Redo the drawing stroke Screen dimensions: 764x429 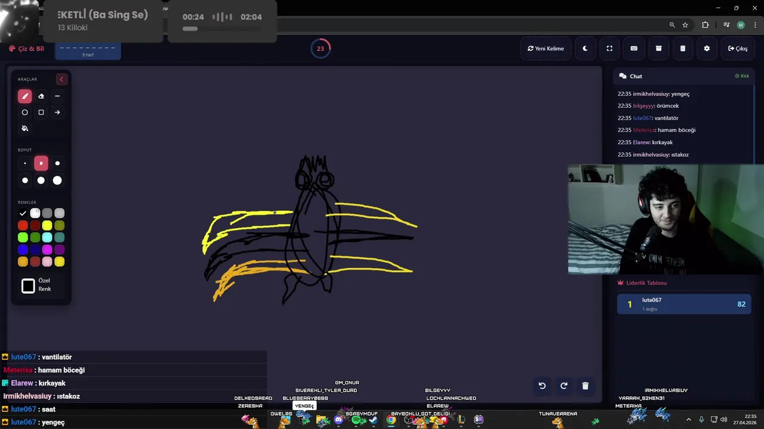(563, 386)
